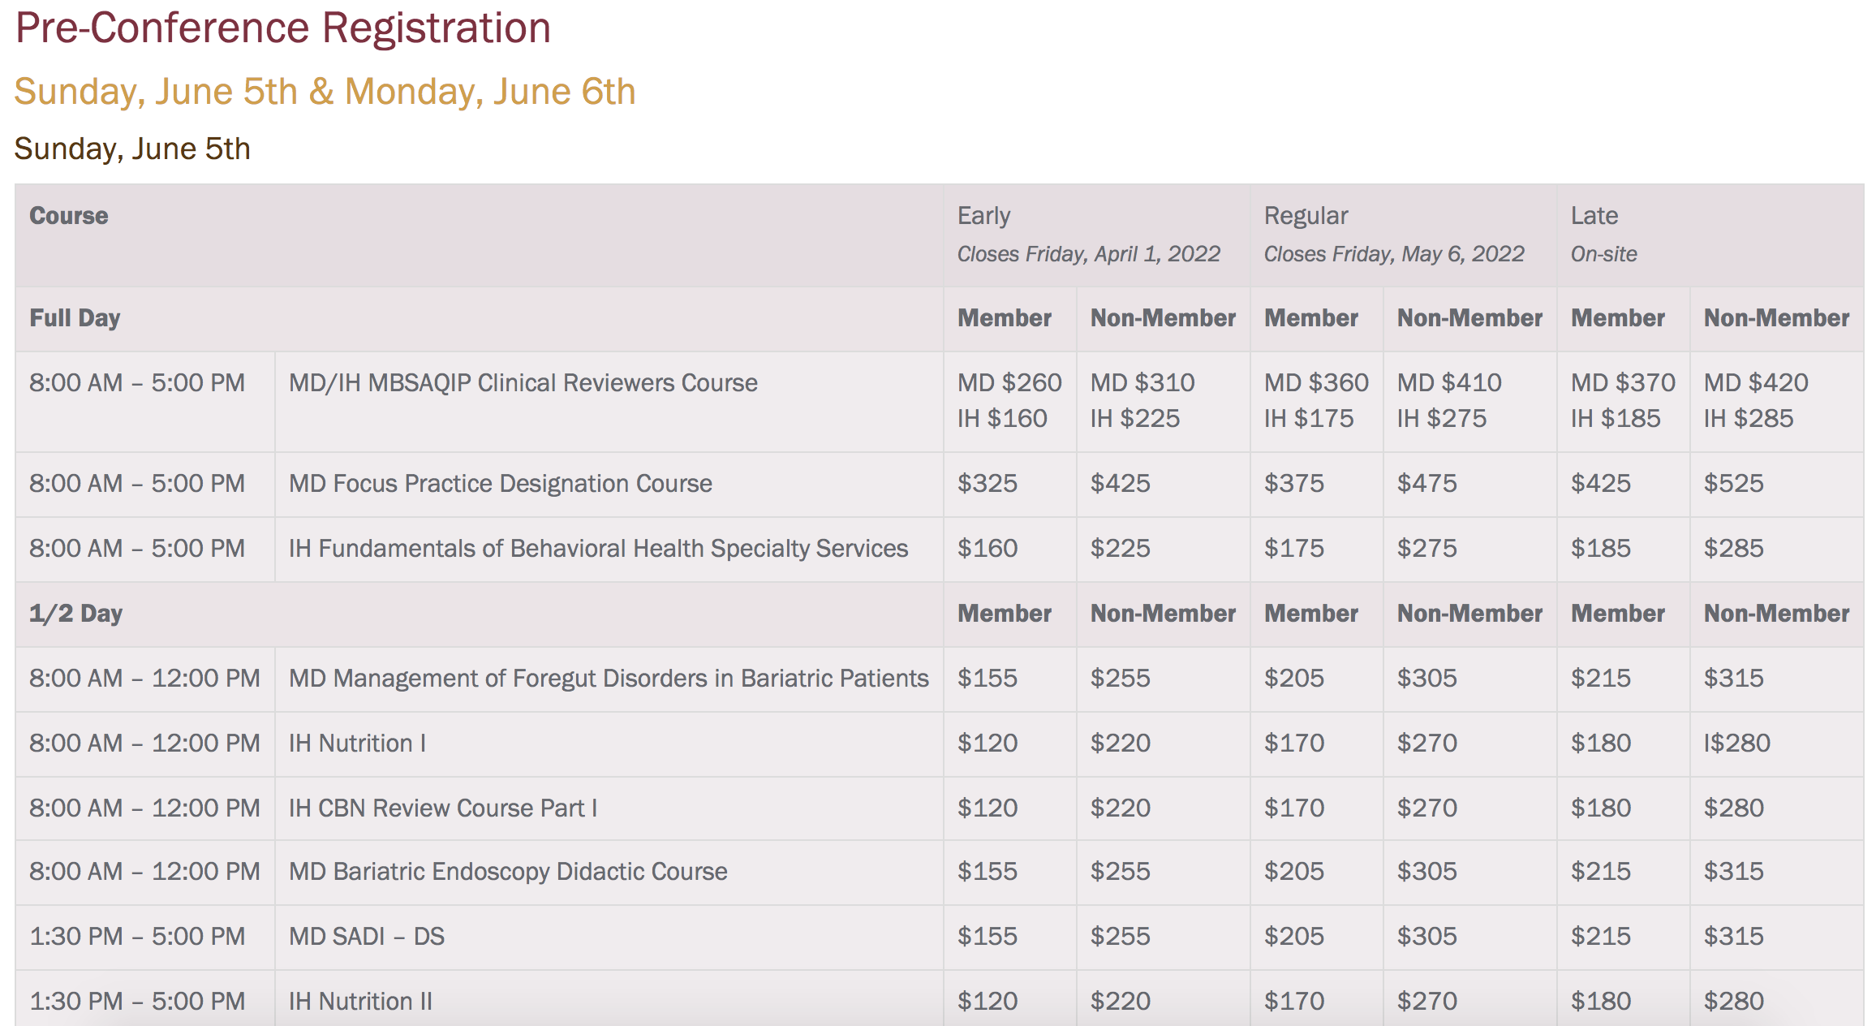Click the 1/2 Day row's Late Non-Member header
Image resolution: width=1876 pixels, height=1026 pixels.
point(1777,614)
